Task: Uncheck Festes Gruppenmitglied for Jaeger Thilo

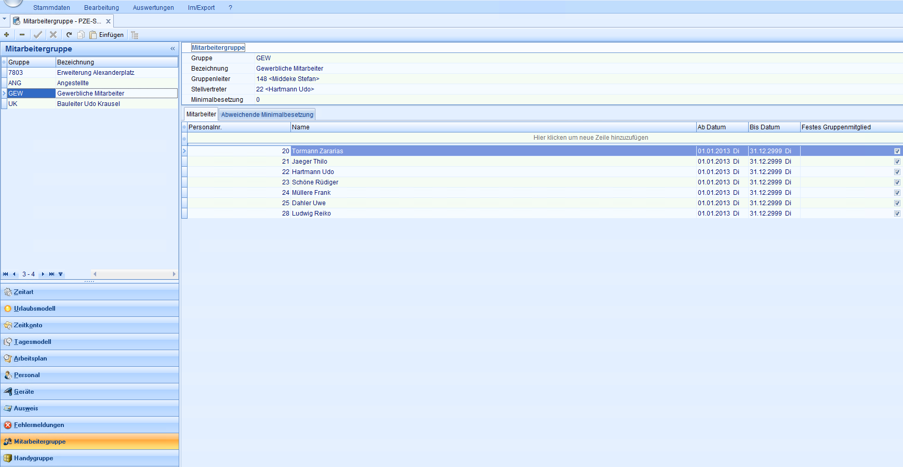Action: [x=897, y=162]
